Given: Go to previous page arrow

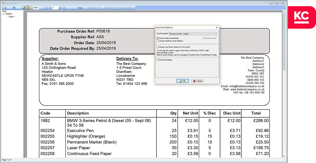Looking at the screenshot, I should pyautogui.click(x=50, y=7).
